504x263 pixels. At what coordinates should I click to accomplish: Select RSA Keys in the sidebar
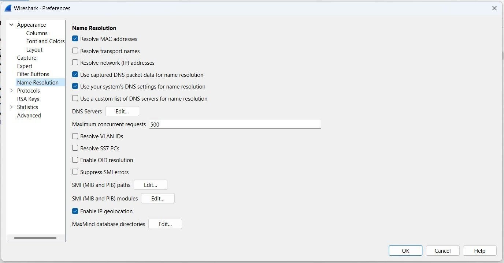coord(28,99)
